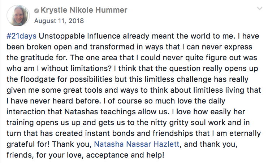
Task: Click the small gray badge icon before the name
Action: [x=38, y=10]
